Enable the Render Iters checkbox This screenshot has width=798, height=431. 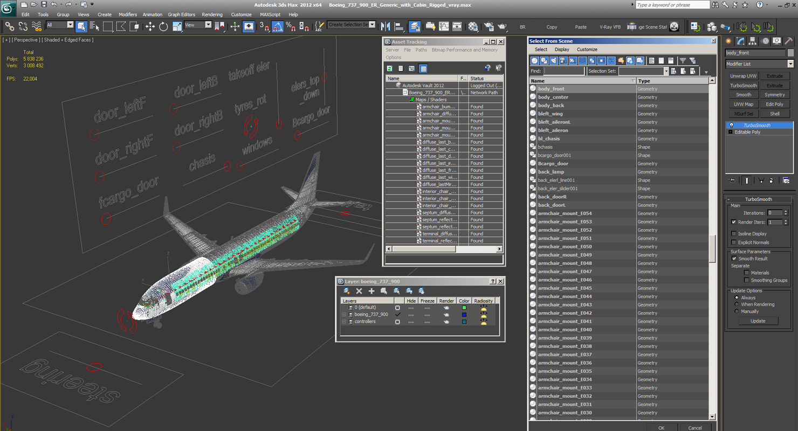pyautogui.click(x=734, y=222)
